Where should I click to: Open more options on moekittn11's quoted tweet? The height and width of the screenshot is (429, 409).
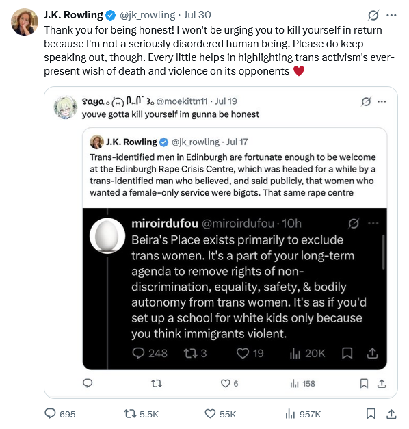[382, 101]
